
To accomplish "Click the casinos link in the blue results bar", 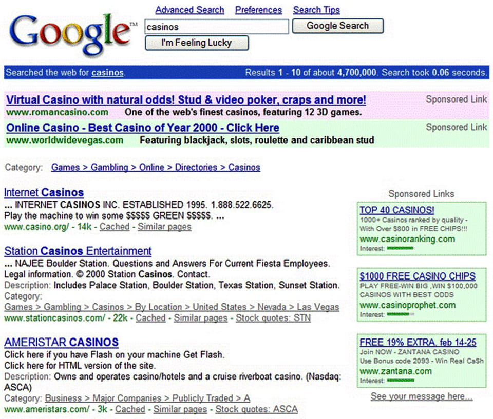I will click(107, 72).
